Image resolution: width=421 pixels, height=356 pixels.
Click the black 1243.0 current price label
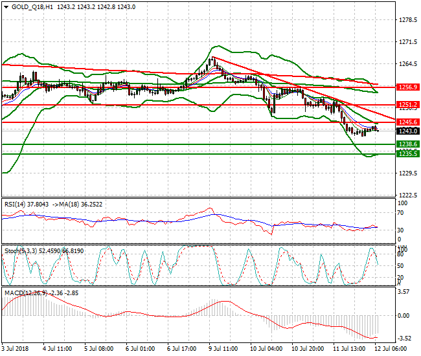(x=408, y=131)
